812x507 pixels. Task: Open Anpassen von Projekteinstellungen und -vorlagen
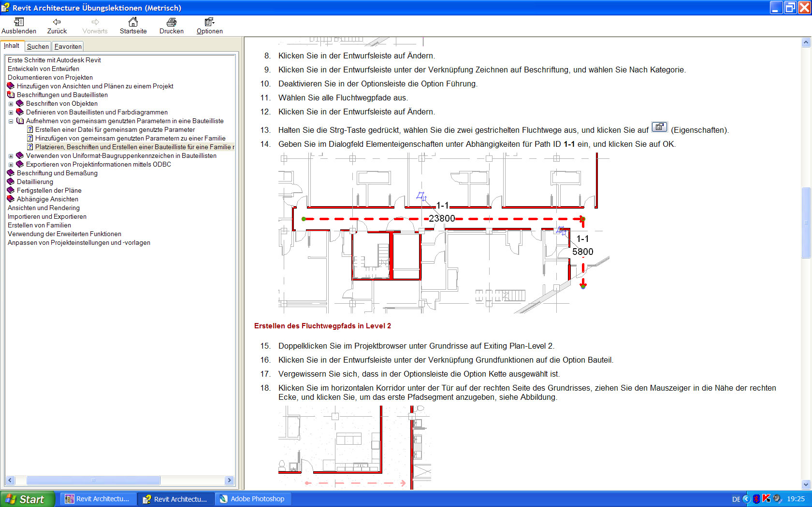click(79, 242)
